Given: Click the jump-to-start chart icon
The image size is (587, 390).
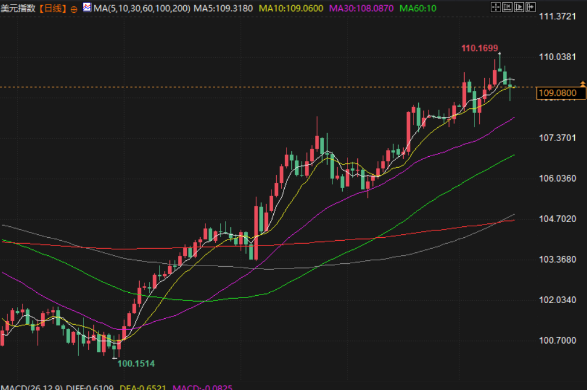Looking at the screenshot, I should (x=508, y=8).
